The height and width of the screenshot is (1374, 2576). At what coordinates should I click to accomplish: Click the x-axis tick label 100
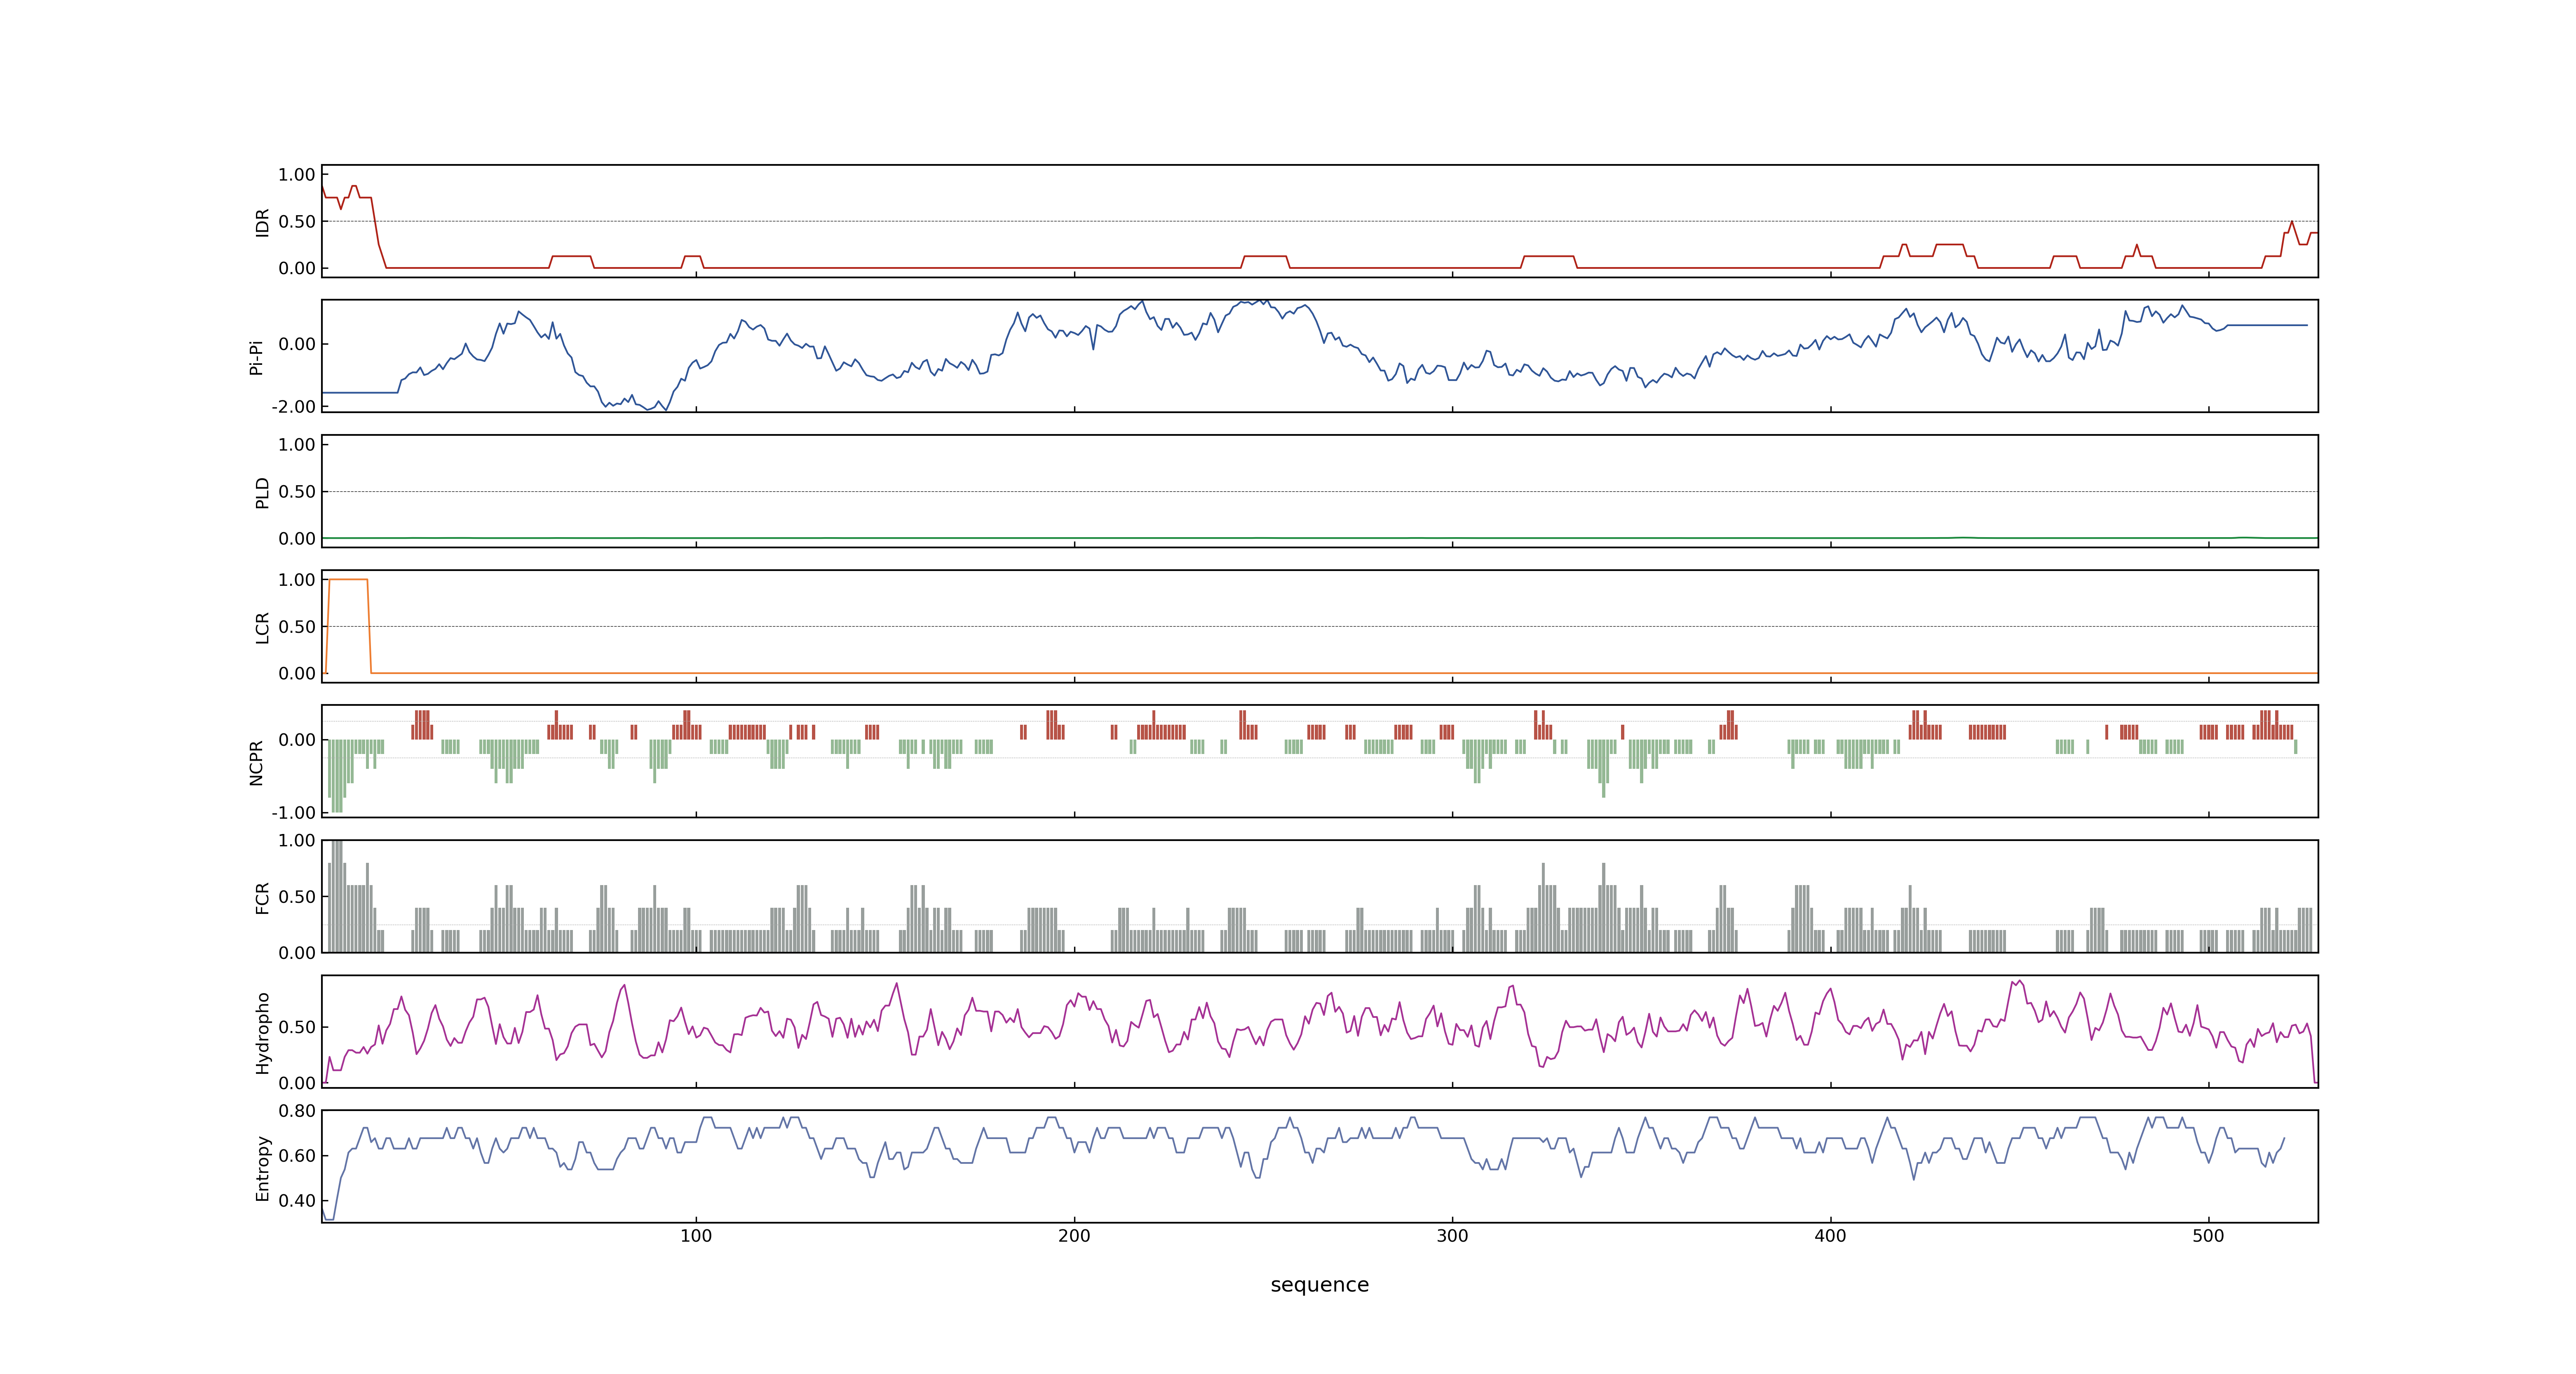[696, 1236]
